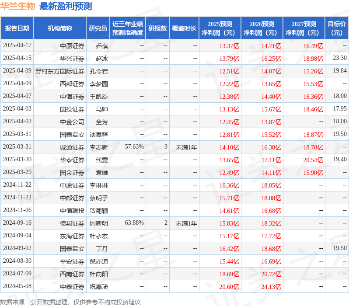Image resolution: width=349 pixels, height=306 pixels.
Task: Click the date 2024-07-09
Action: coord(17,274)
